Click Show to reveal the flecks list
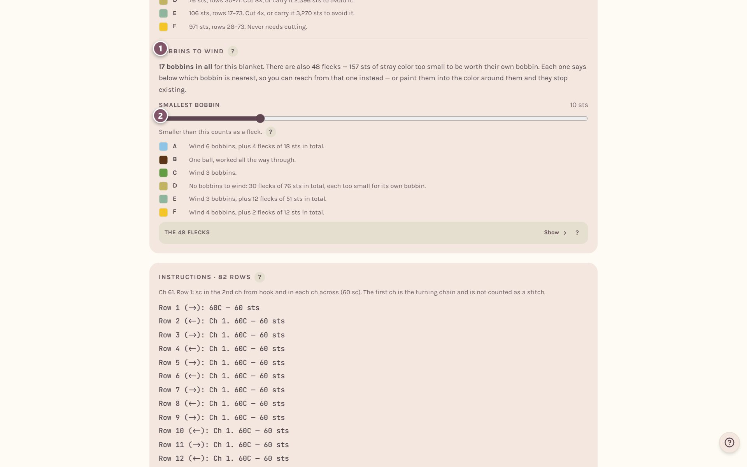 click(x=551, y=233)
